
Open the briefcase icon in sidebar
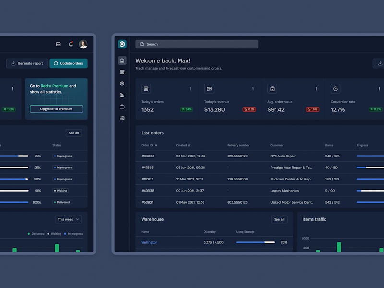coord(122,107)
